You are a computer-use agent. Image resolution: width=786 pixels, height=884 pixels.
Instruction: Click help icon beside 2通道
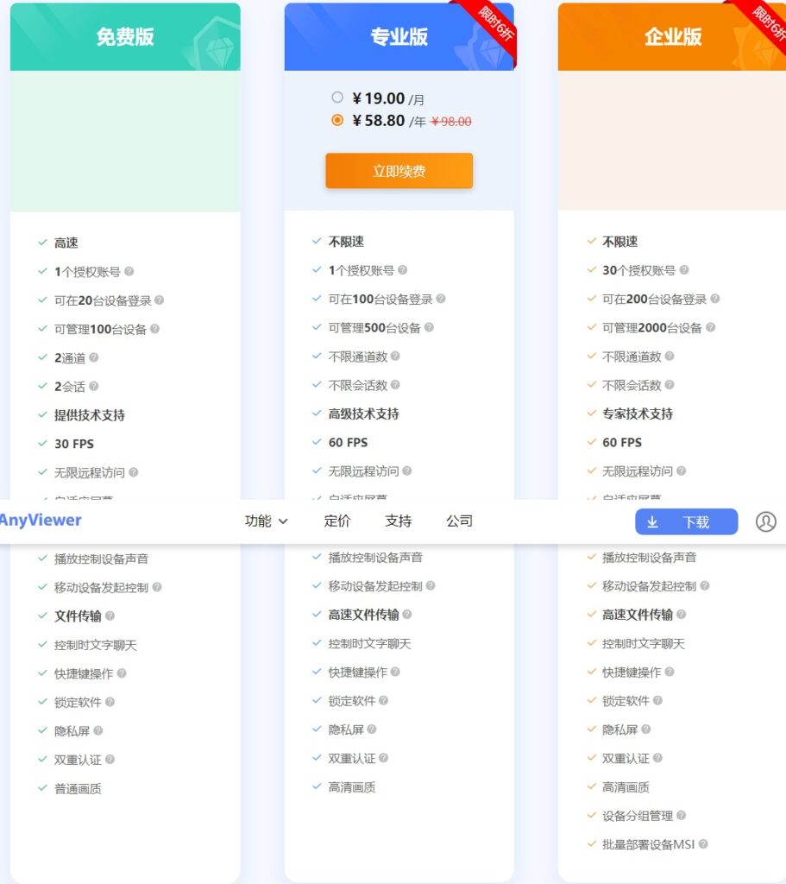[93, 357]
